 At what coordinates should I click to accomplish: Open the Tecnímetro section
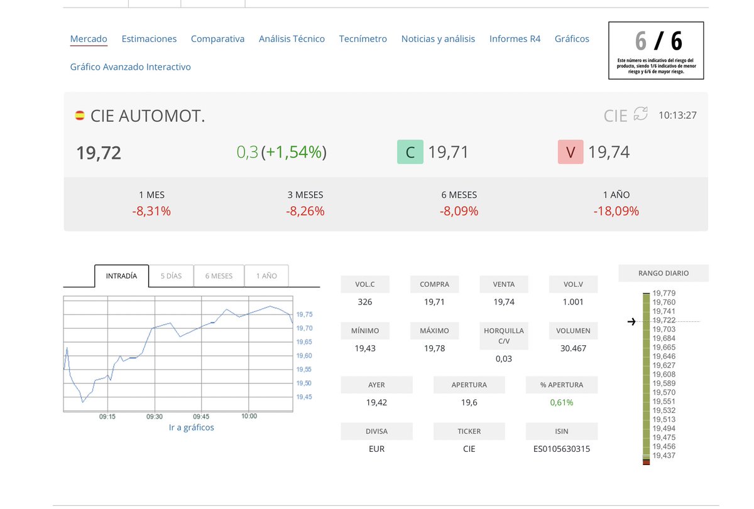(x=363, y=39)
